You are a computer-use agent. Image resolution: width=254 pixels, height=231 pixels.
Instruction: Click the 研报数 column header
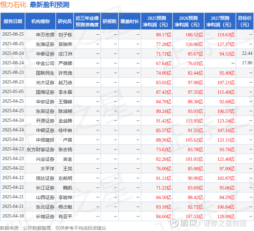point(110,21)
